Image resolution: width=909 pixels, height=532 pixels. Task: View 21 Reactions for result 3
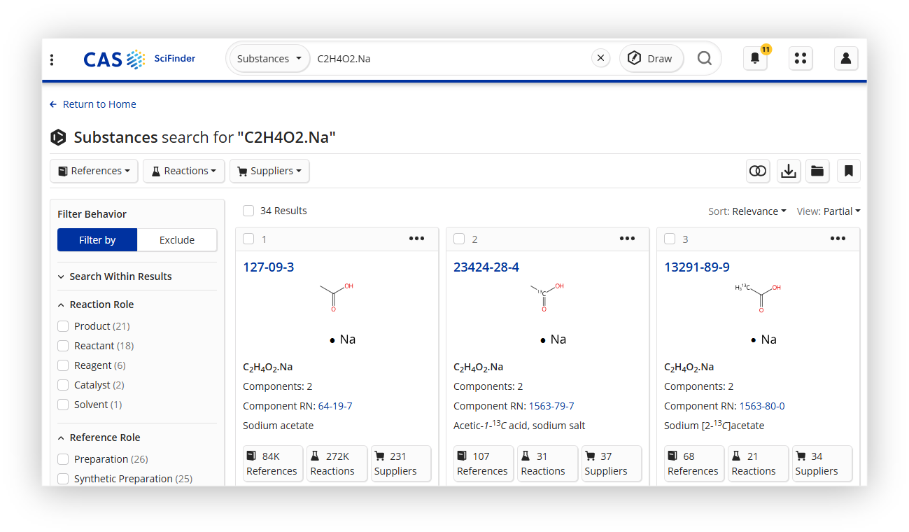pyautogui.click(x=758, y=463)
